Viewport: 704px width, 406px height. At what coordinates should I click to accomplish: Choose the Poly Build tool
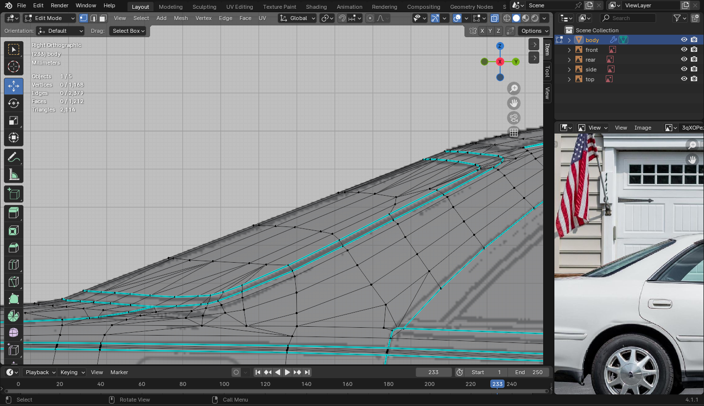[14, 299]
